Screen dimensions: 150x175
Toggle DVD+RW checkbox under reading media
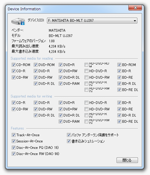(60, 71)
